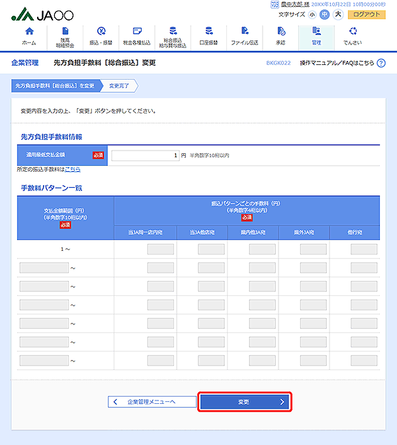The image size is (397, 445).
Task: Click the 変更完了 step indicator
Action: (119, 86)
